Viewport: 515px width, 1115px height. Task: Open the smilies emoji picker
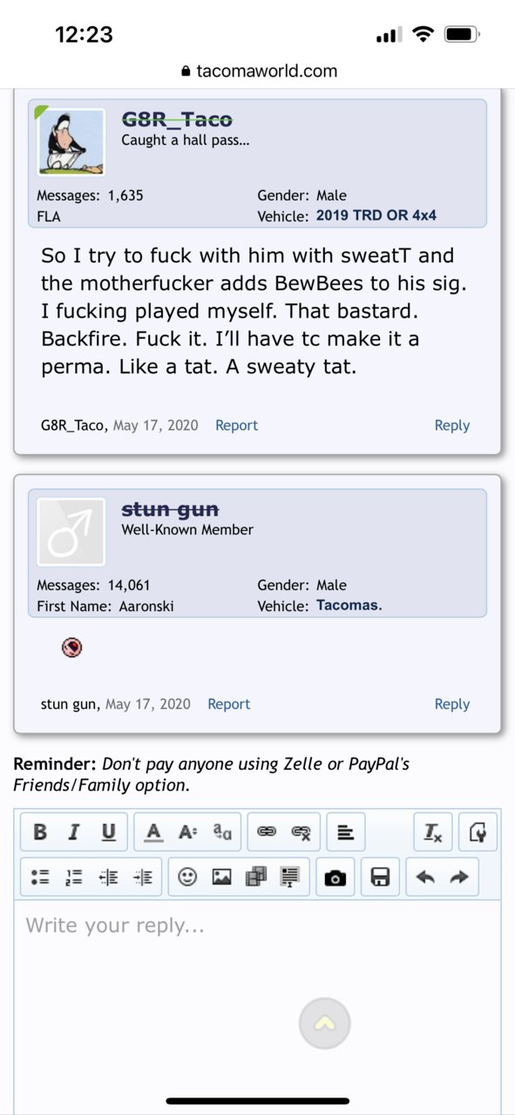tap(187, 878)
